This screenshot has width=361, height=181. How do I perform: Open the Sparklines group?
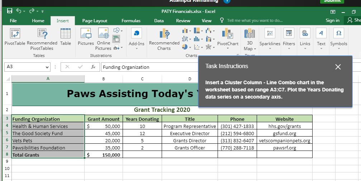click(x=270, y=38)
